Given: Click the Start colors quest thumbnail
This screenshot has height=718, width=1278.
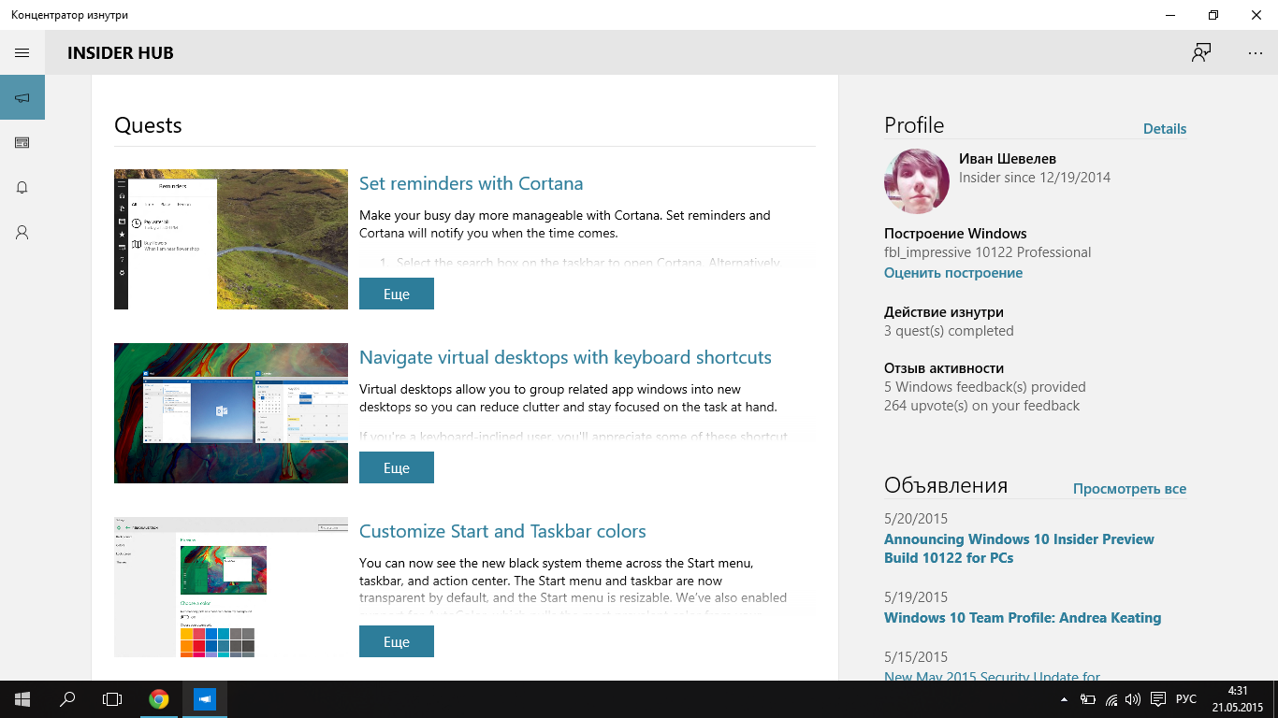Looking at the screenshot, I should [x=231, y=587].
